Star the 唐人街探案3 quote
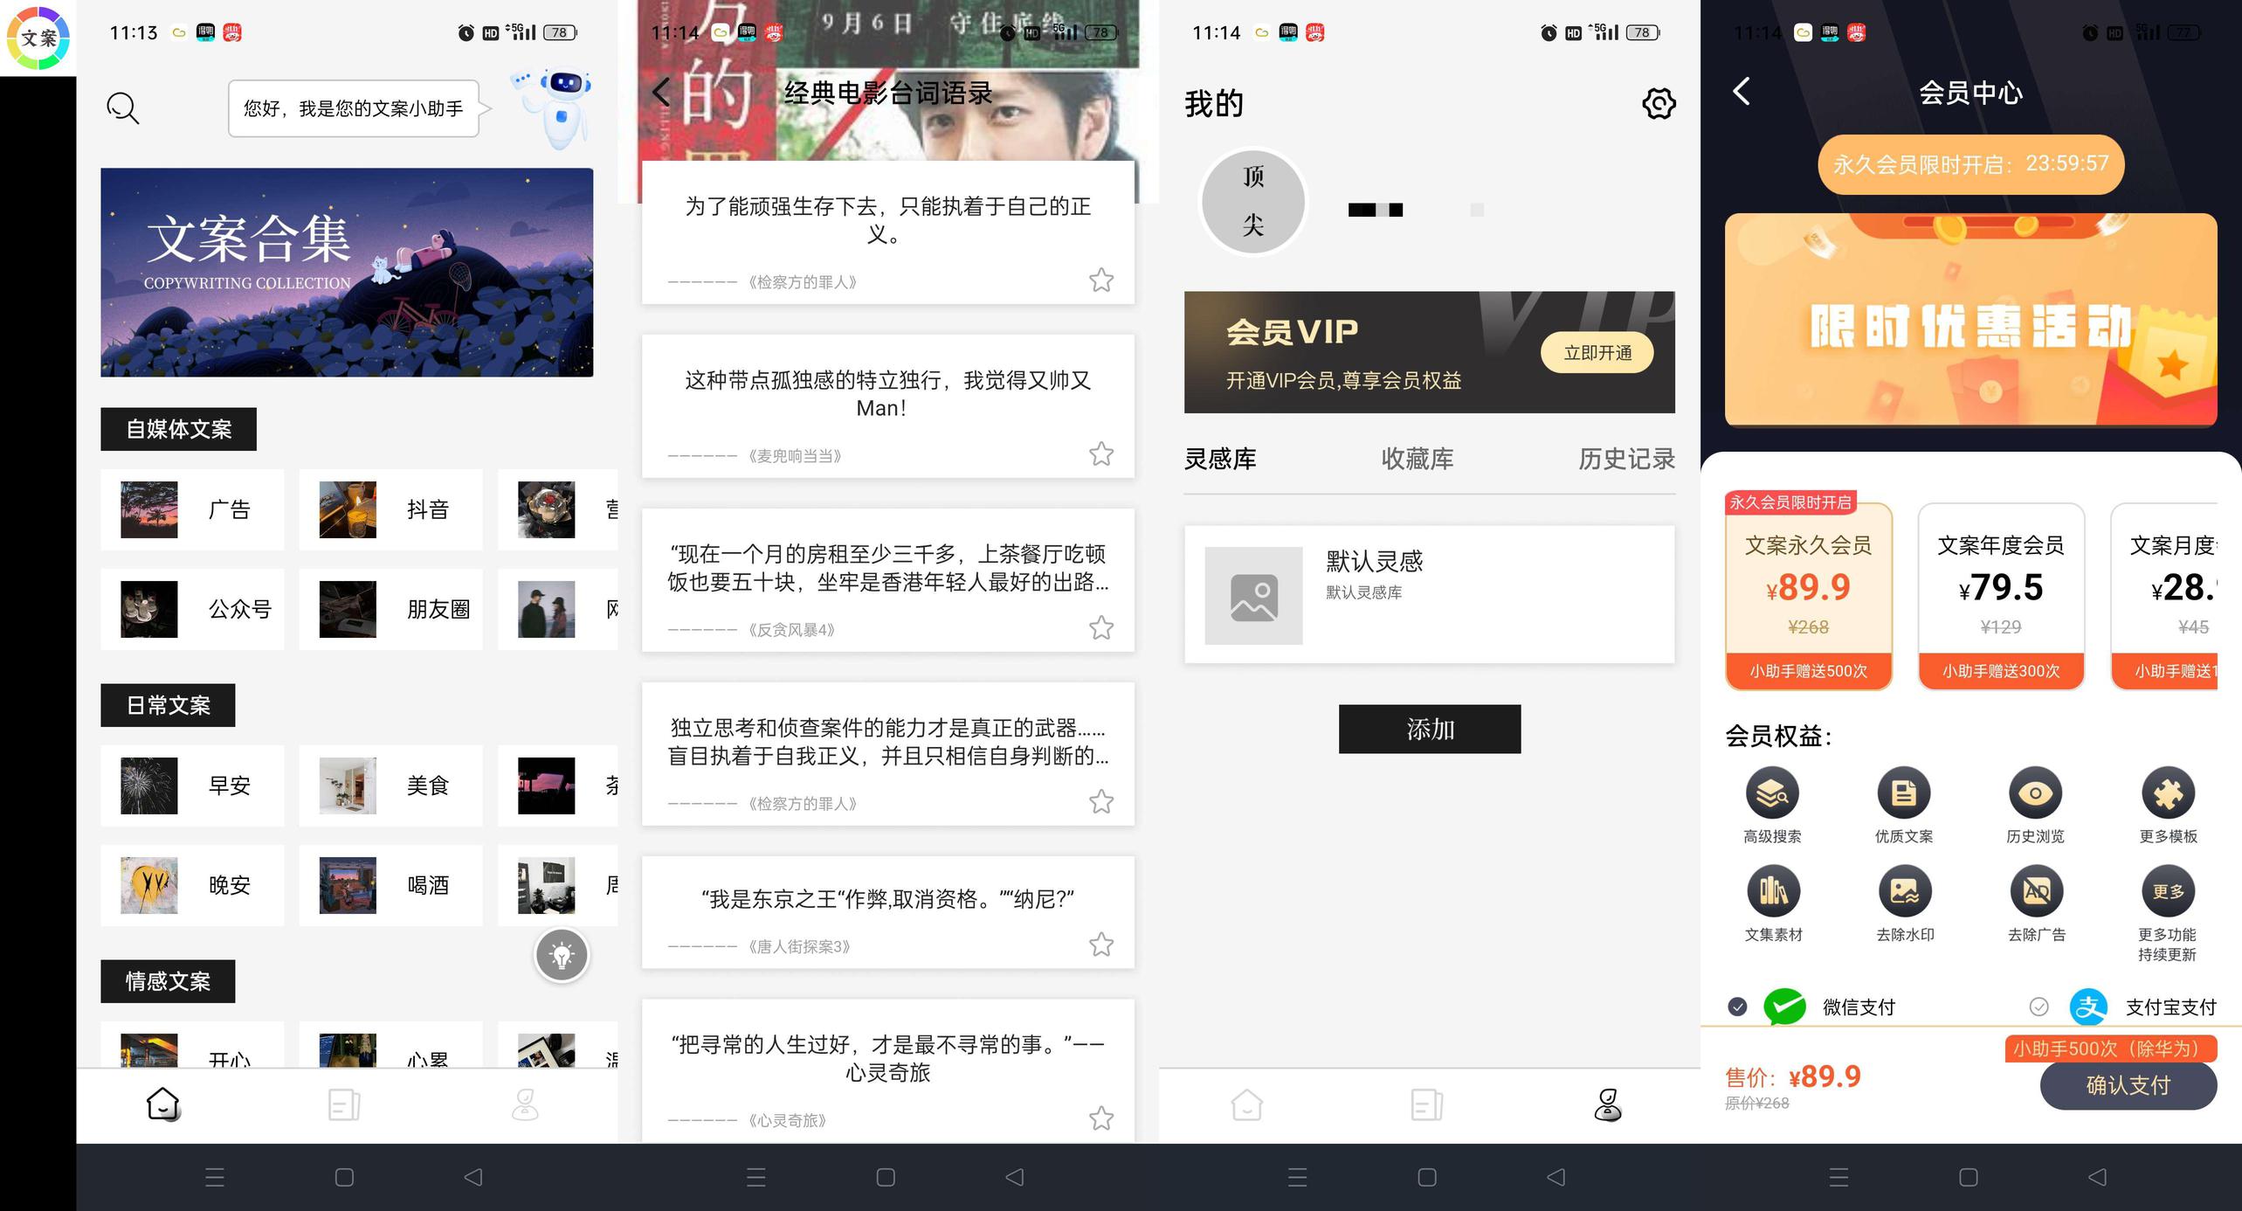This screenshot has width=2242, height=1211. pos(1100,945)
